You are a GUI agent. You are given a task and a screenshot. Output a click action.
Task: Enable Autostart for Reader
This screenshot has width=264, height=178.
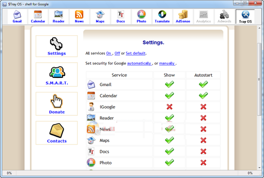pyautogui.click(x=203, y=118)
